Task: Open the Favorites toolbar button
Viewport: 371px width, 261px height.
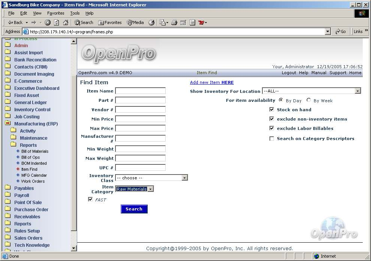Action: click(109, 22)
